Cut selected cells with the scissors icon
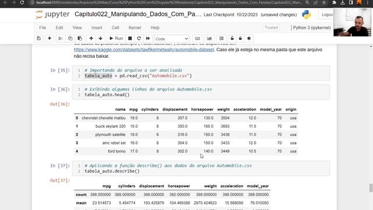 pyautogui.click(x=61, y=38)
